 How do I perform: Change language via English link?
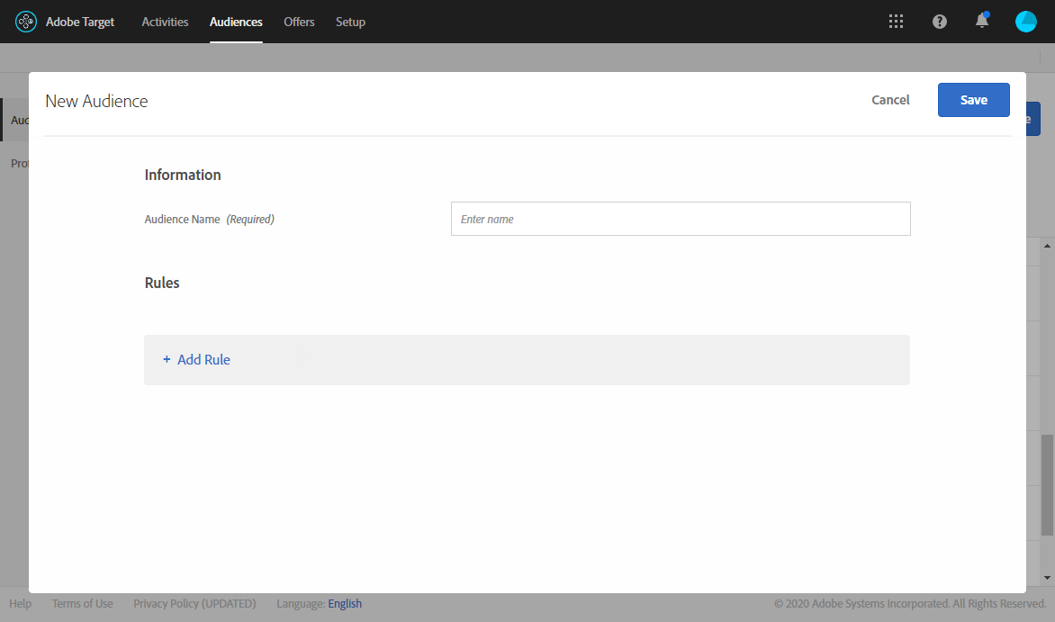[x=345, y=603]
